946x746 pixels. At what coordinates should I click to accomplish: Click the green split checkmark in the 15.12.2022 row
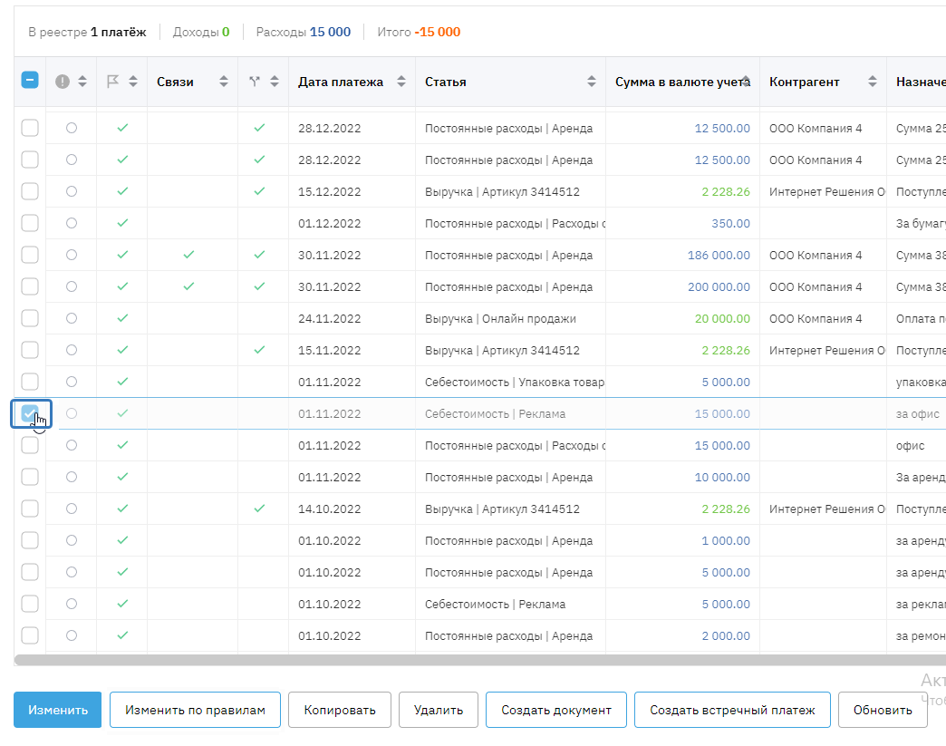(x=259, y=191)
